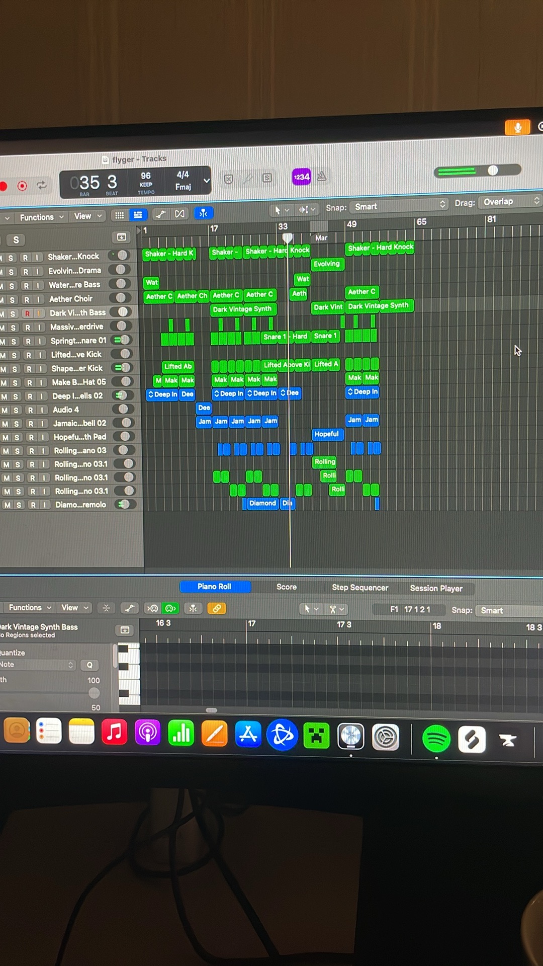Screen dimensions: 543x966
Task: Toggle the metronome click icon
Action: click(x=322, y=176)
